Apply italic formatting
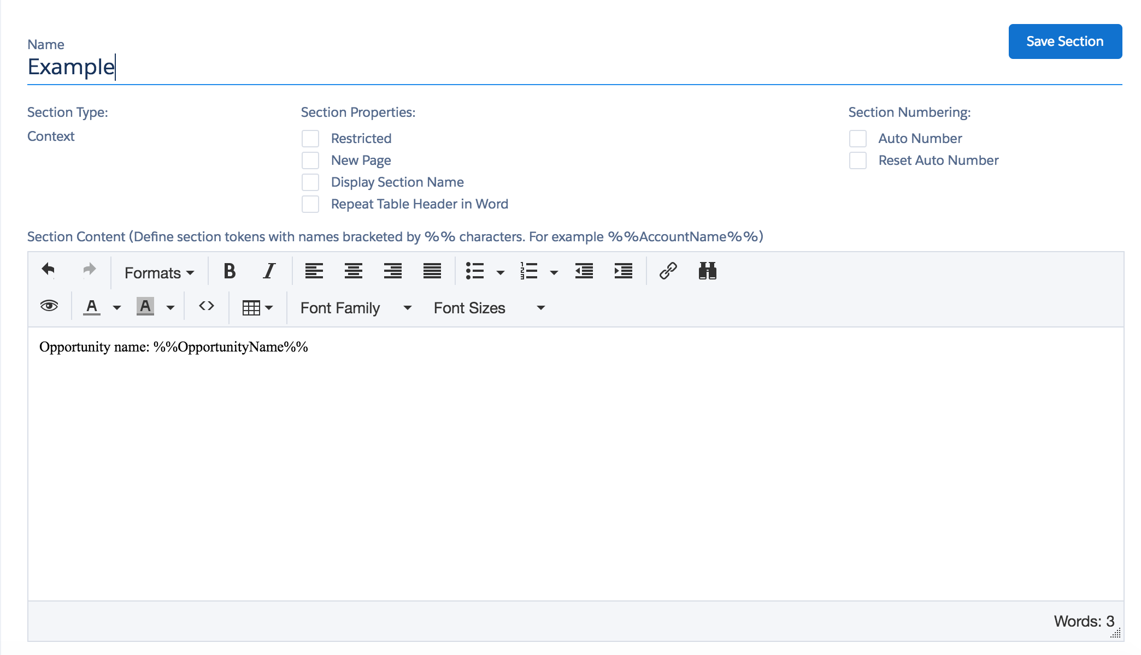The image size is (1141, 655). pos(269,271)
